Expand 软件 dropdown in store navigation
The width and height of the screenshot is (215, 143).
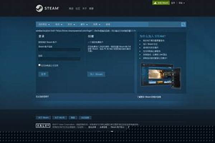[71, 24]
